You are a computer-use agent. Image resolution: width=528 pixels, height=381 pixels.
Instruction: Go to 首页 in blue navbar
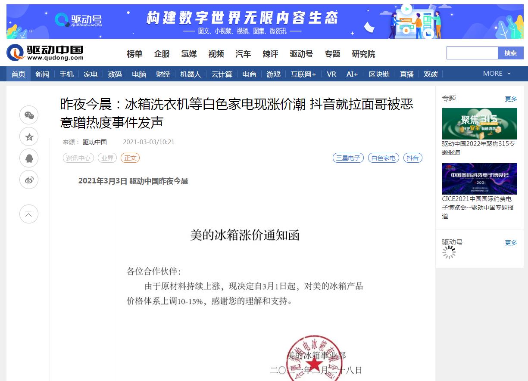tap(19, 74)
